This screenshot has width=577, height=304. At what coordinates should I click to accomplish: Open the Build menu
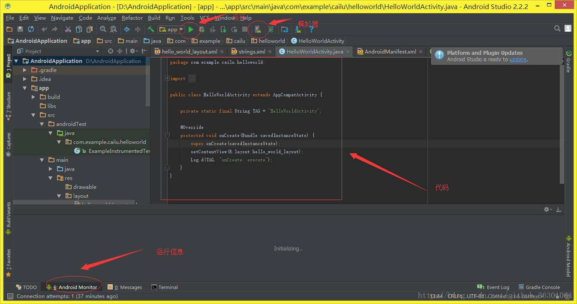[154, 18]
